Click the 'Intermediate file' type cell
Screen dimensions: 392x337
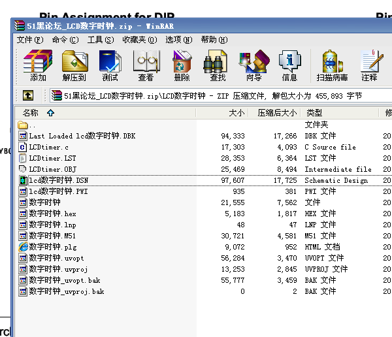[x=338, y=169]
